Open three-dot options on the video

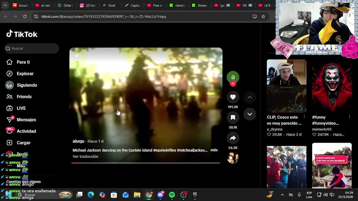pos(214,56)
